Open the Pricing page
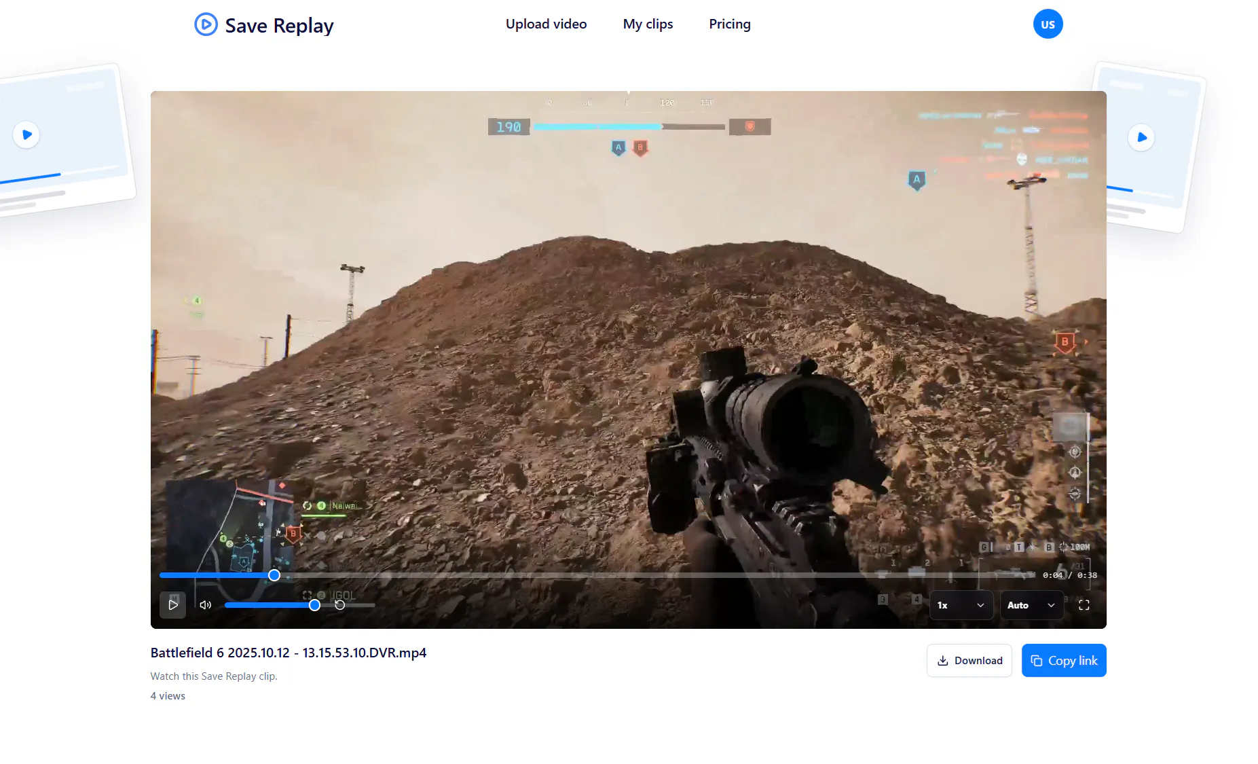The height and width of the screenshot is (764, 1258). click(730, 24)
